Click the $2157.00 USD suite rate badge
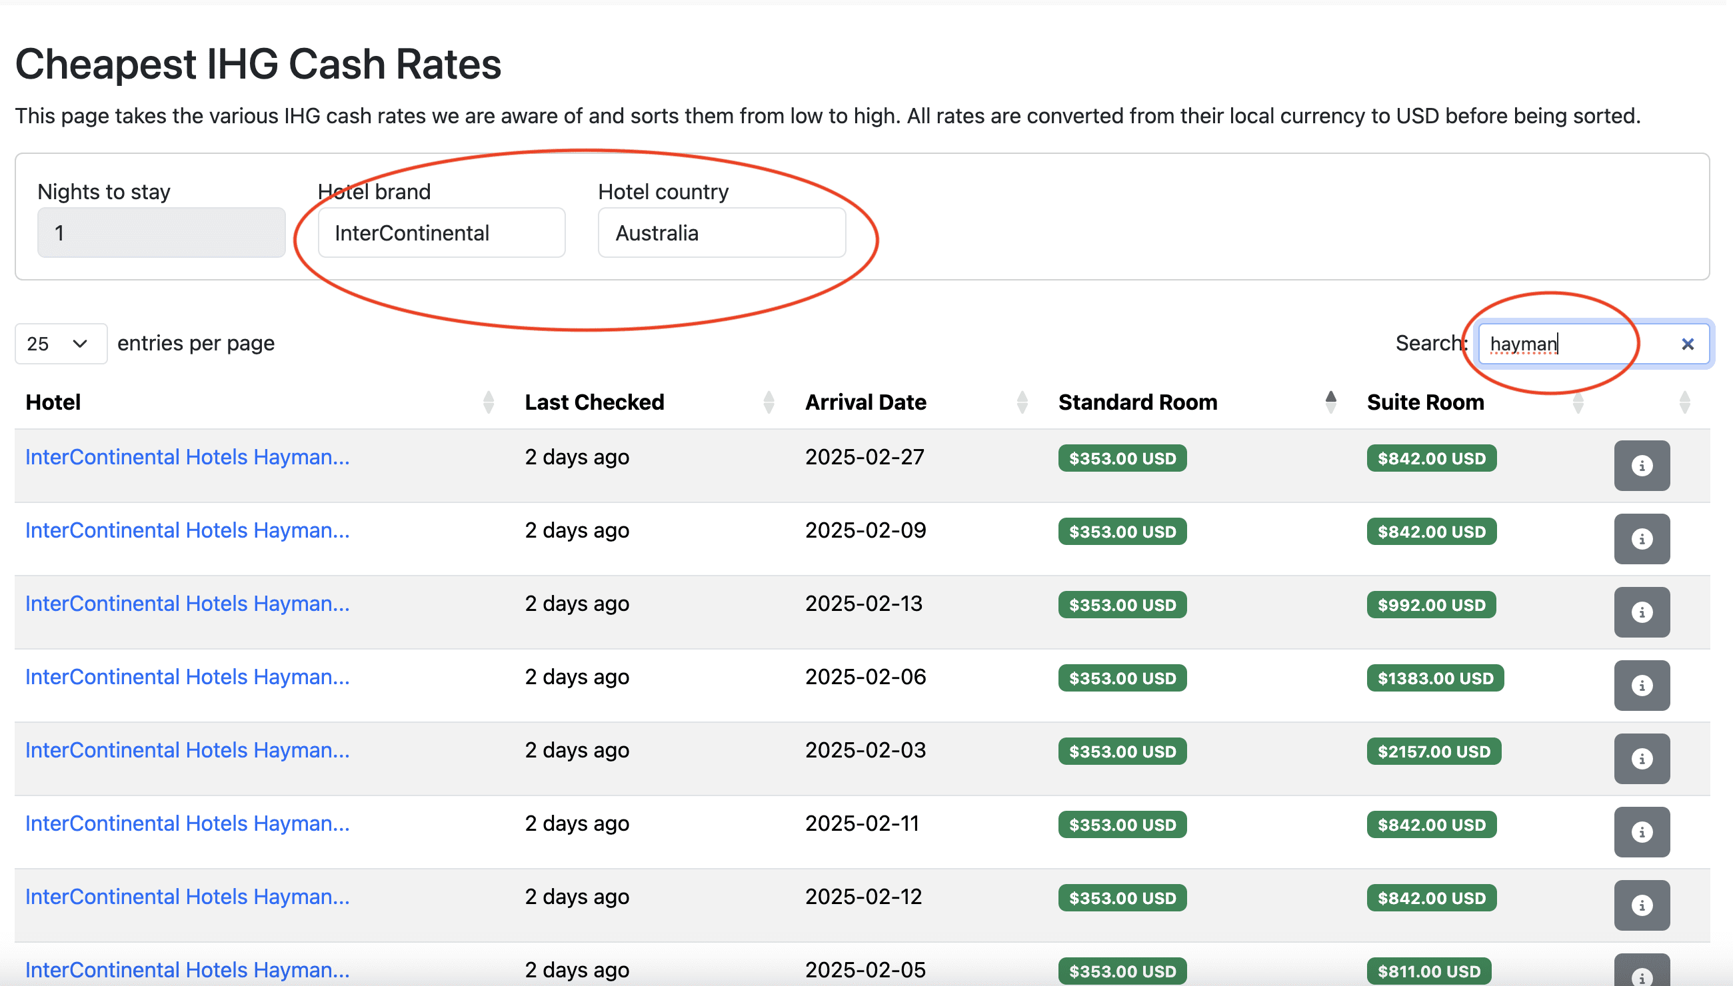The height and width of the screenshot is (986, 1733). coord(1434,751)
